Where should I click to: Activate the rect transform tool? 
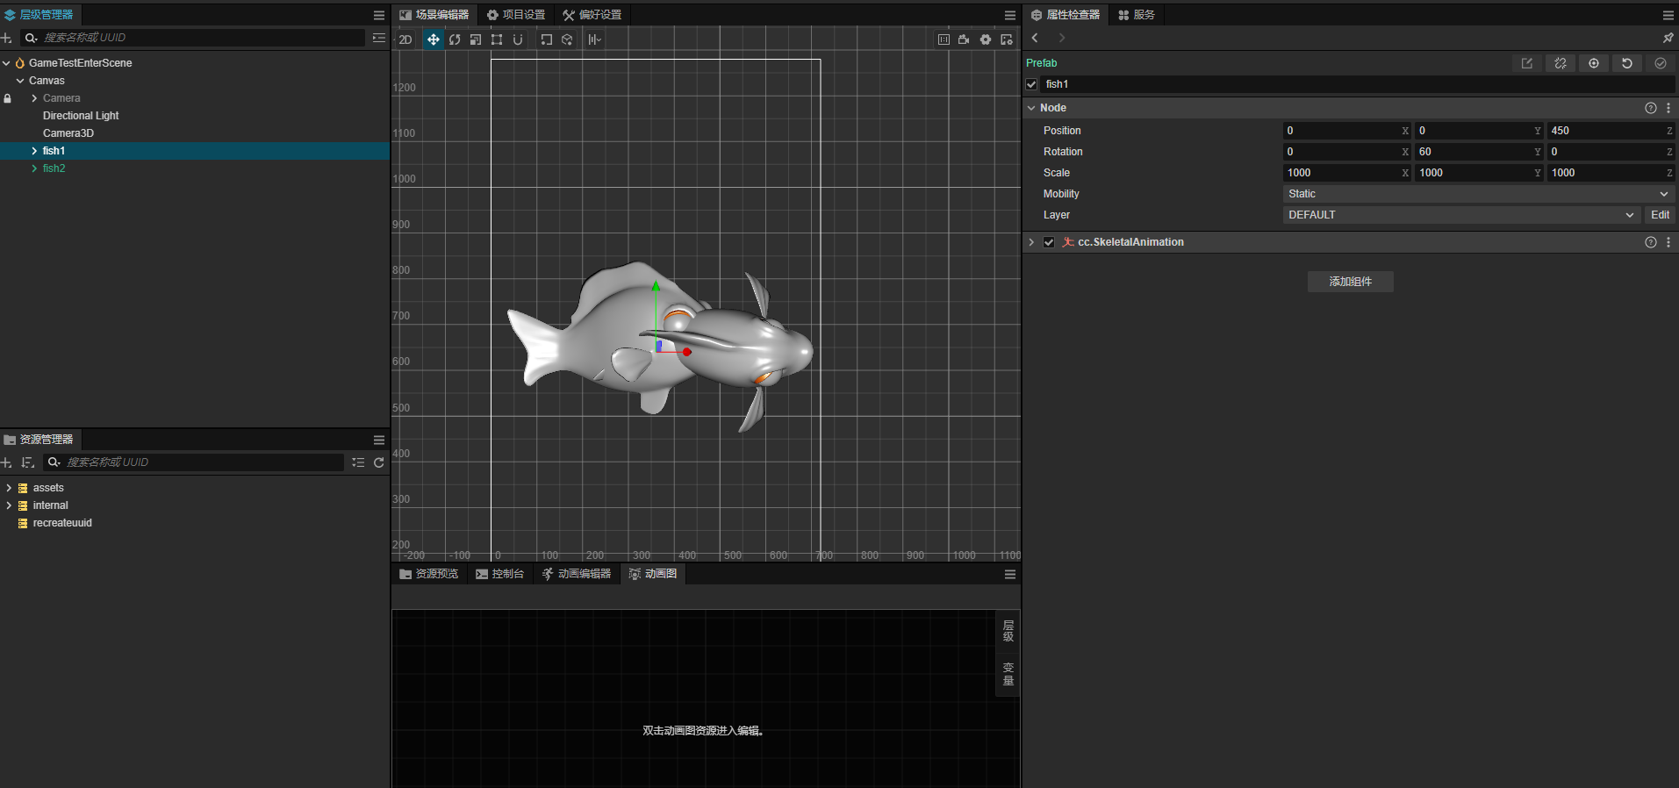point(497,39)
